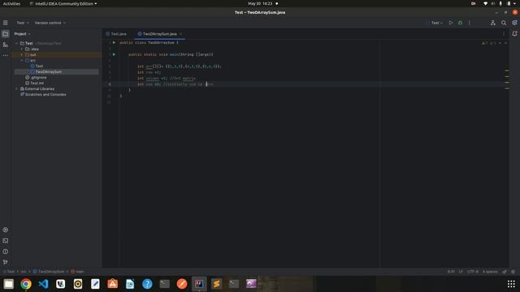Open the clock and calendar menu
520x292 pixels.
260,3
